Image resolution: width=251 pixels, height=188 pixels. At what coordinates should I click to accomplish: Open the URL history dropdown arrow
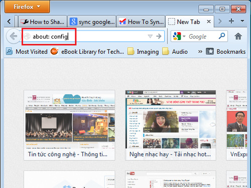click(x=150, y=36)
